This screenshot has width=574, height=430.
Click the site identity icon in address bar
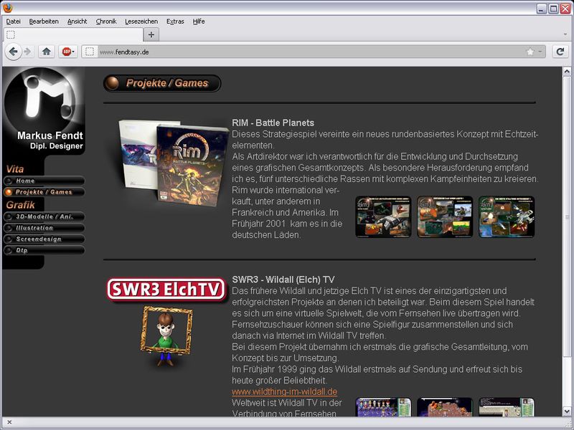pyautogui.click(x=90, y=52)
